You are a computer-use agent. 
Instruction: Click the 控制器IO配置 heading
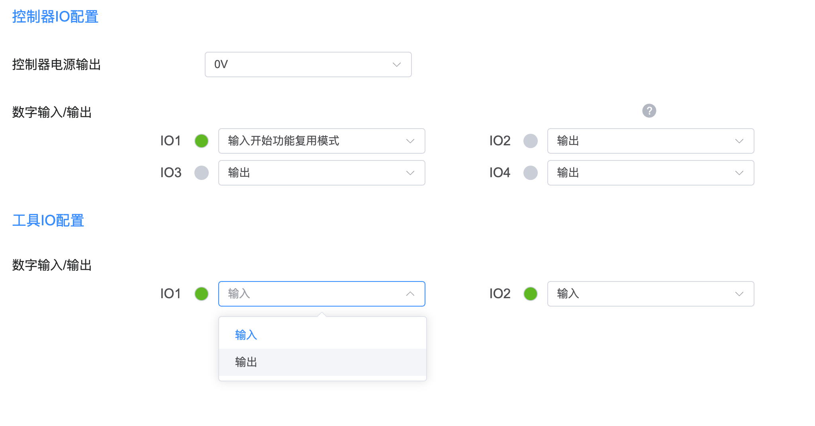pos(55,17)
